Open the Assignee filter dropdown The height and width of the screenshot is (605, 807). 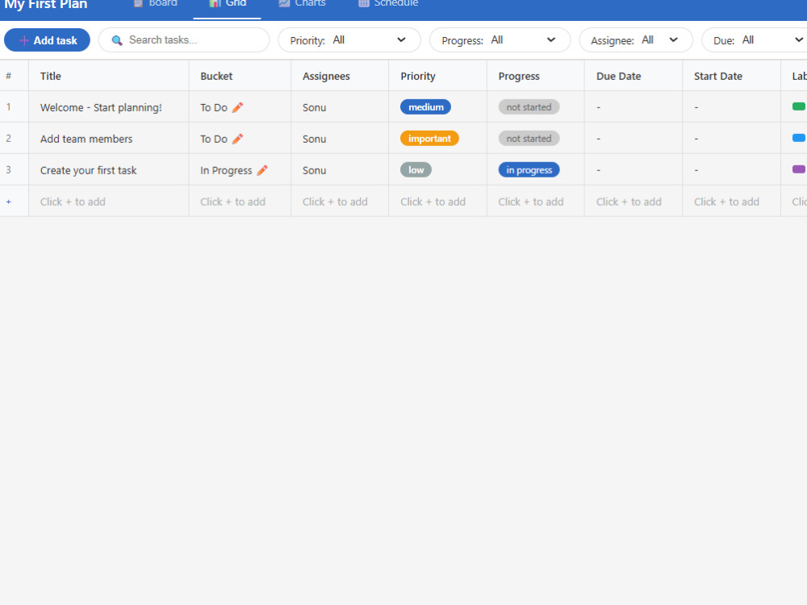pyautogui.click(x=636, y=40)
